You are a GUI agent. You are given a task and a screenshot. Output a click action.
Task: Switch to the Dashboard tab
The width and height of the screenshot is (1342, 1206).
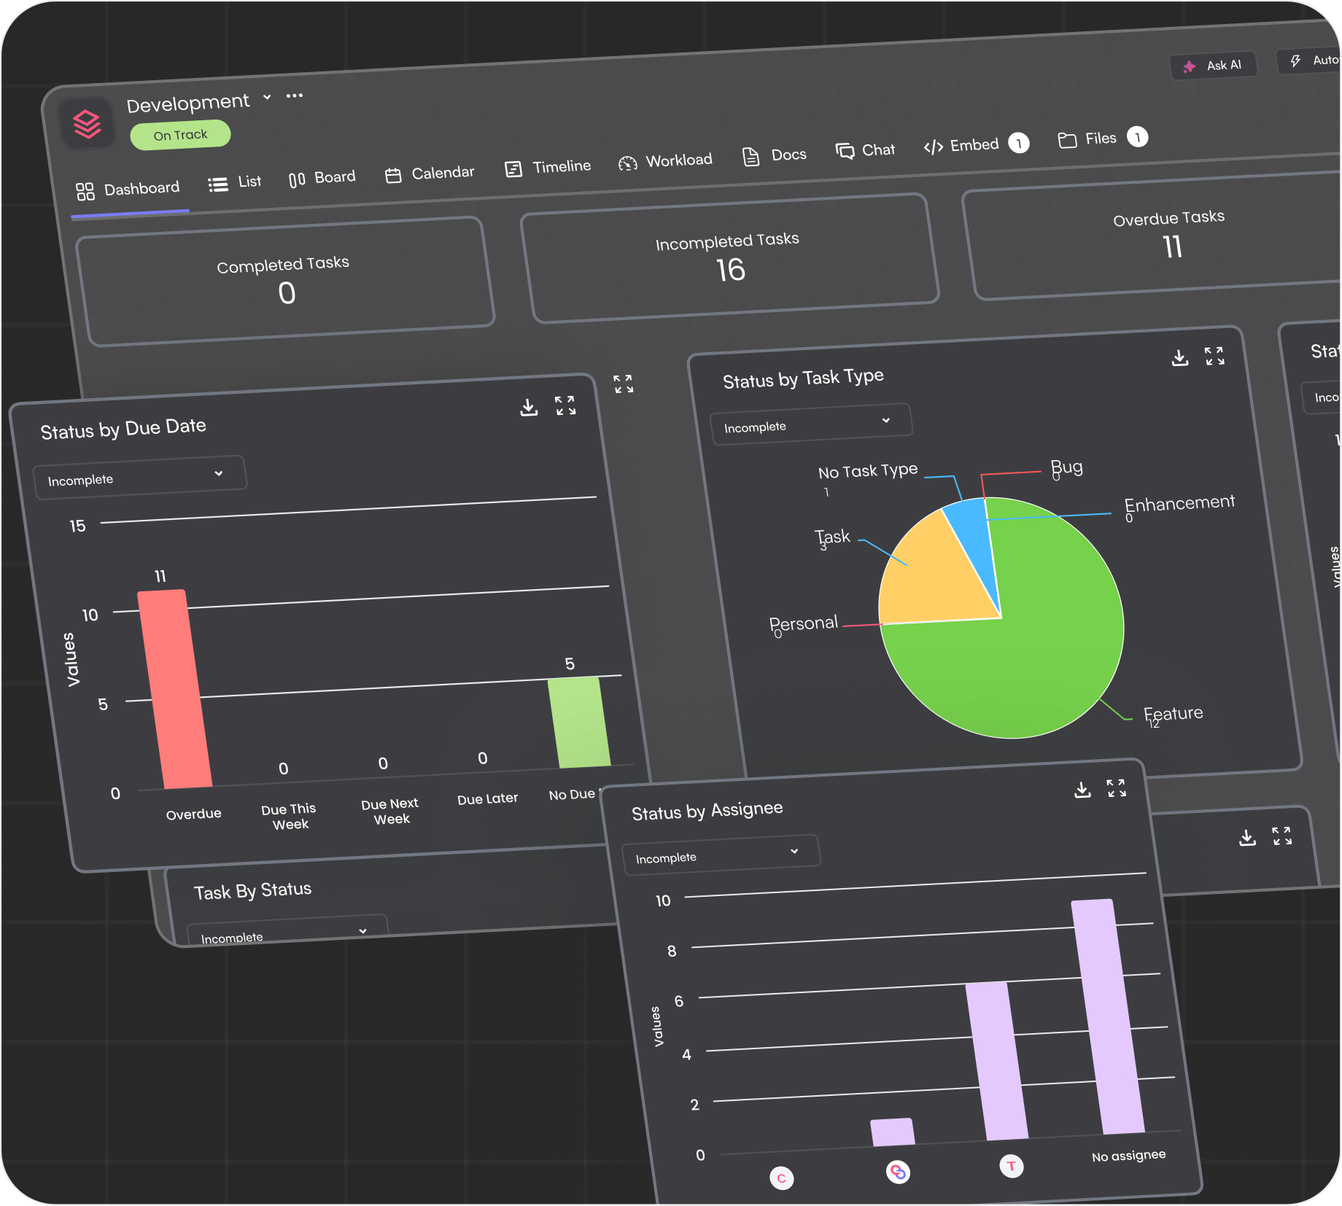click(x=128, y=190)
